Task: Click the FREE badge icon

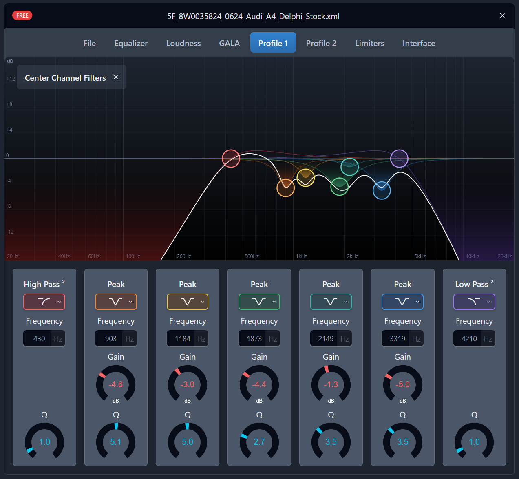Action: tap(22, 15)
